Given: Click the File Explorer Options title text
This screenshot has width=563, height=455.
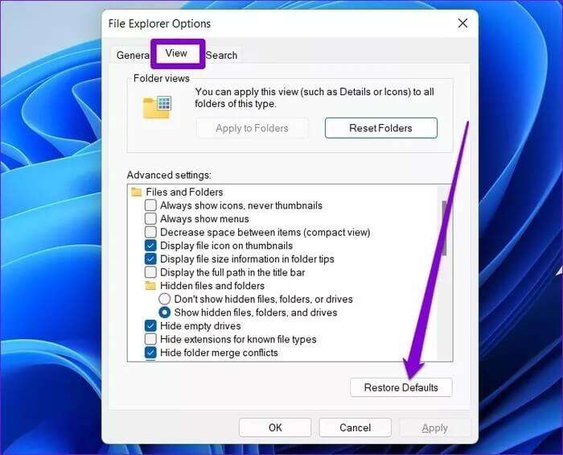Looking at the screenshot, I should pyautogui.click(x=159, y=23).
